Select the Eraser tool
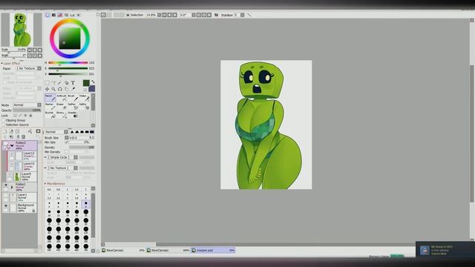 pyautogui.click(x=62, y=106)
